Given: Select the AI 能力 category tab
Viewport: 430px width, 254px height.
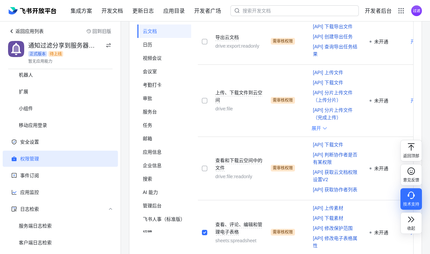Looking at the screenshot, I should point(164,192).
